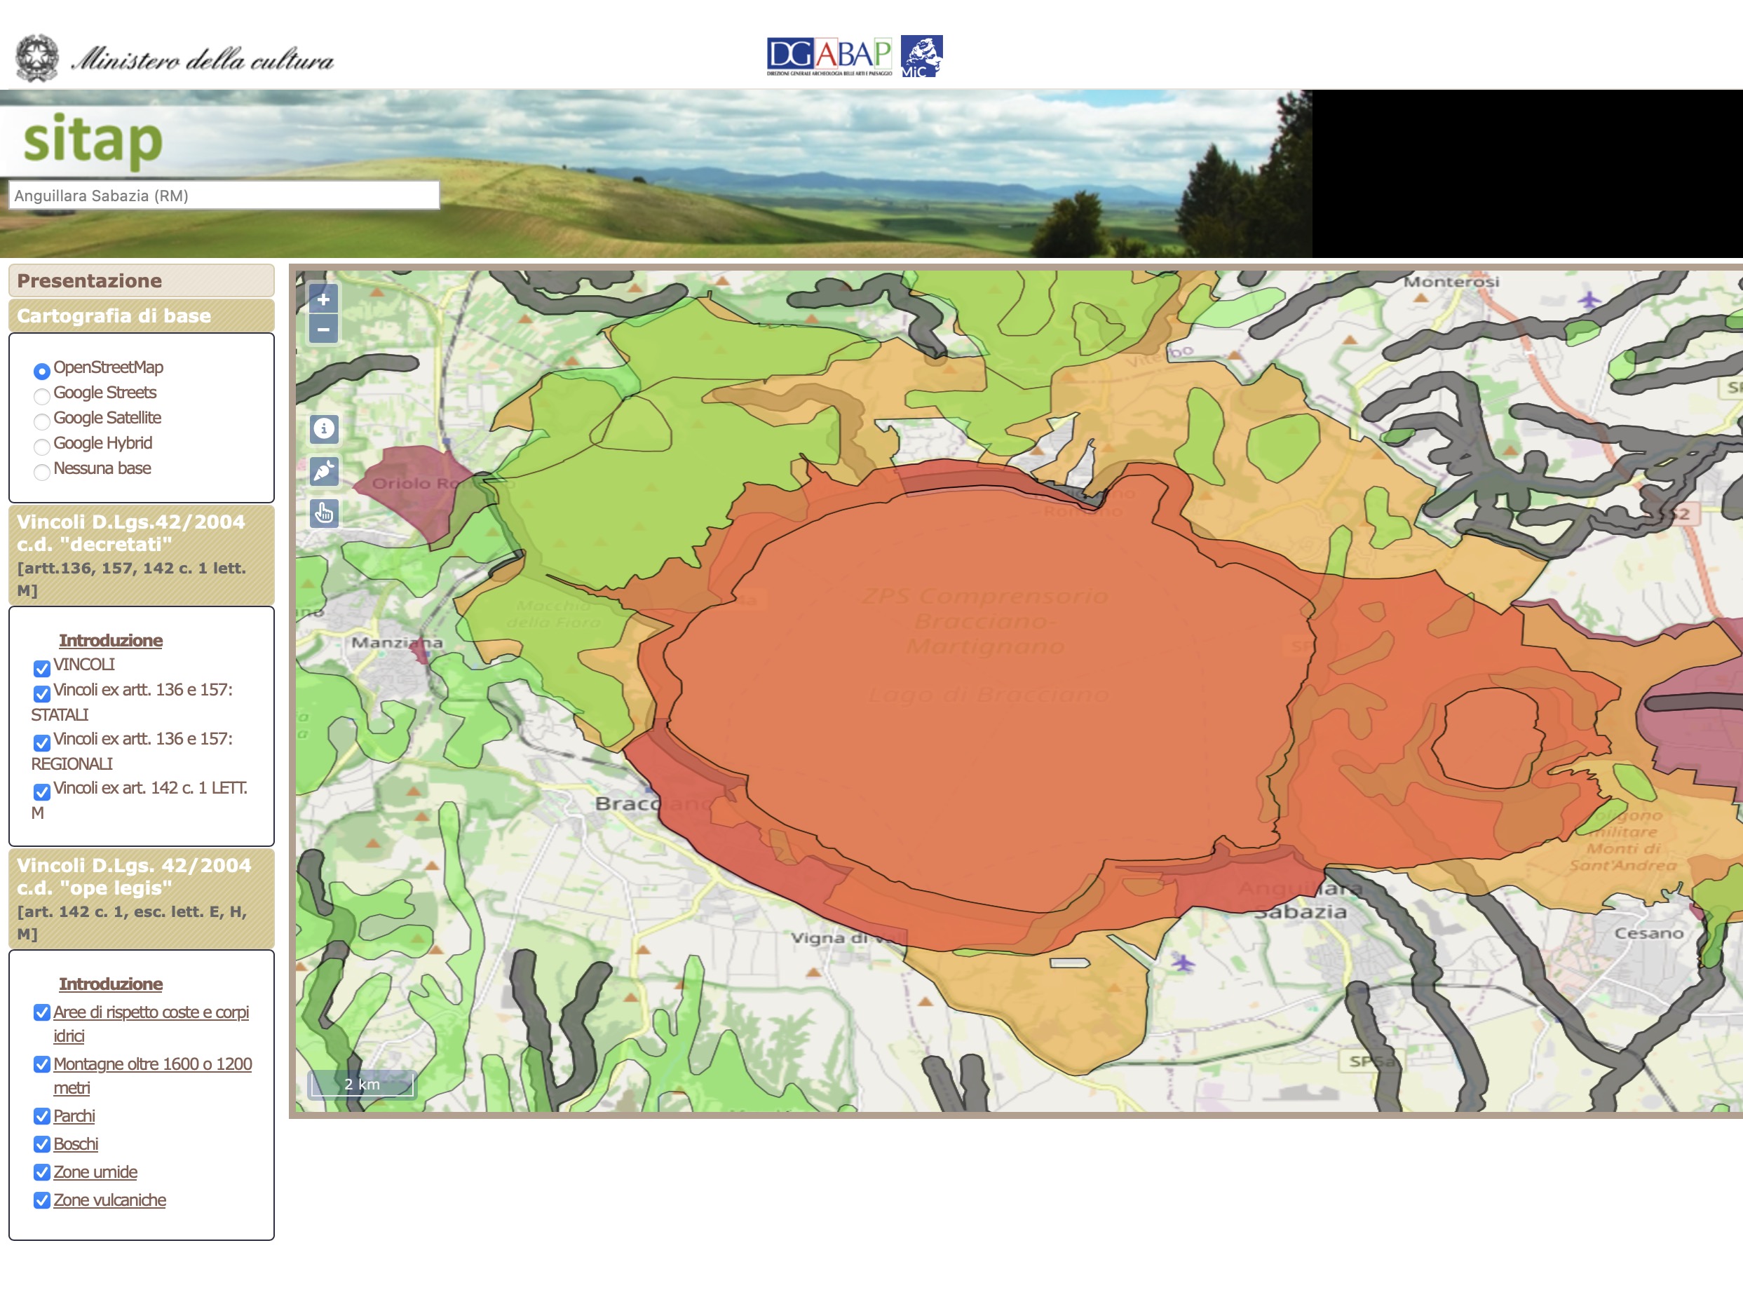Uncheck the VINCOLI layer checkbox

pyautogui.click(x=42, y=668)
